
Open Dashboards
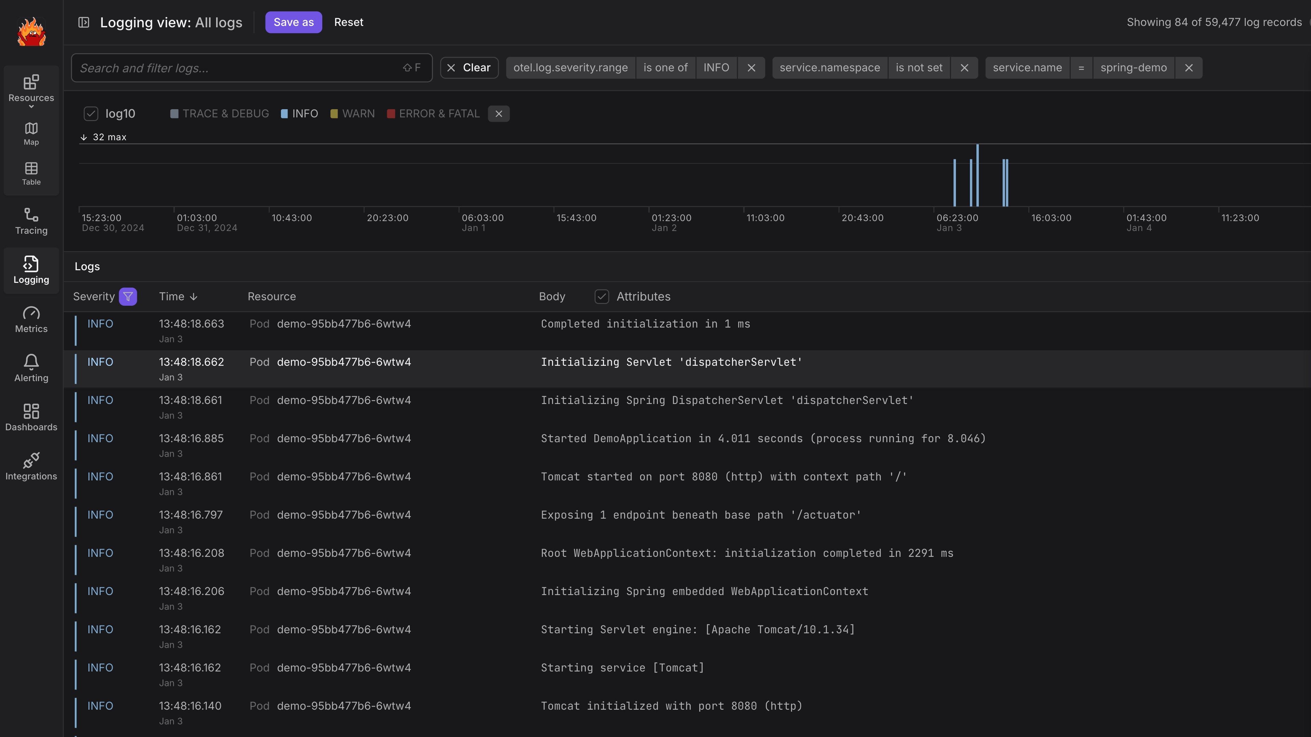[31, 418]
